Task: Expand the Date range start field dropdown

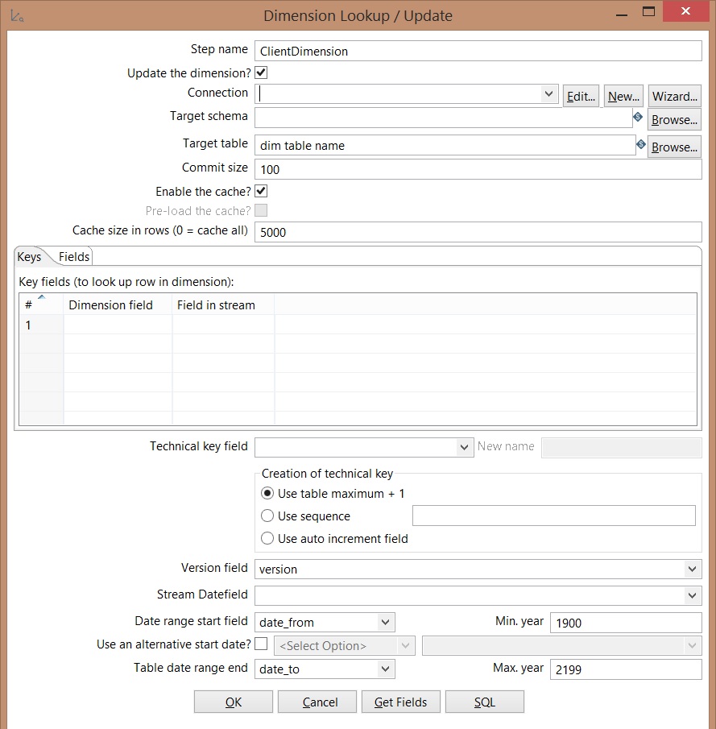Action: point(385,622)
